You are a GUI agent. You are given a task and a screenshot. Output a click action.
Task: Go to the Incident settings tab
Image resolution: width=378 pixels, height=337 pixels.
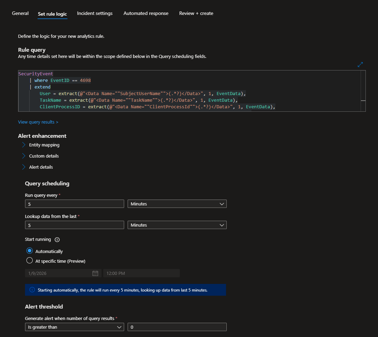click(x=95, y=13)
